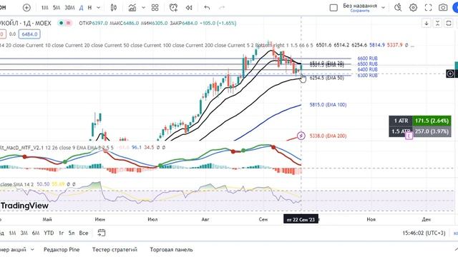The height and width of the screenshot is (257, 458).
Task: Select the 30M timeframe
Action: [69, 8]
